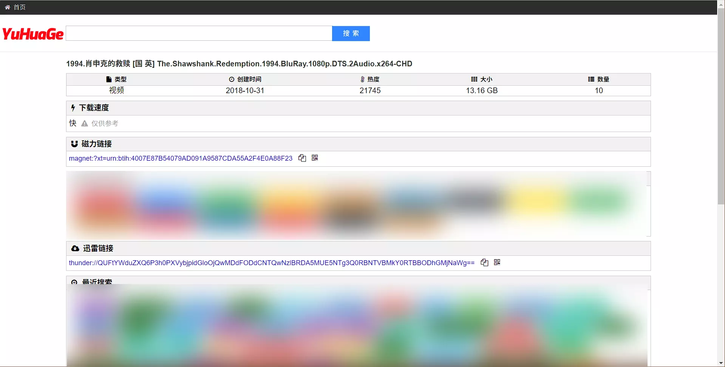Image resolution: width=725 pixels, height=367 pixels.
Task: Show the QR code for the thunder link
Action: pyautogui.click(x=497, y=262)
